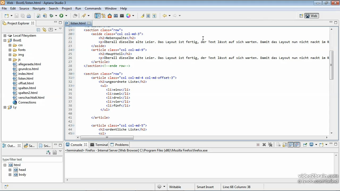Click the open-folder icon in main toolbar
Image resolution: width=340 pixels, height=191 pixels.
[x=75, y=16]
